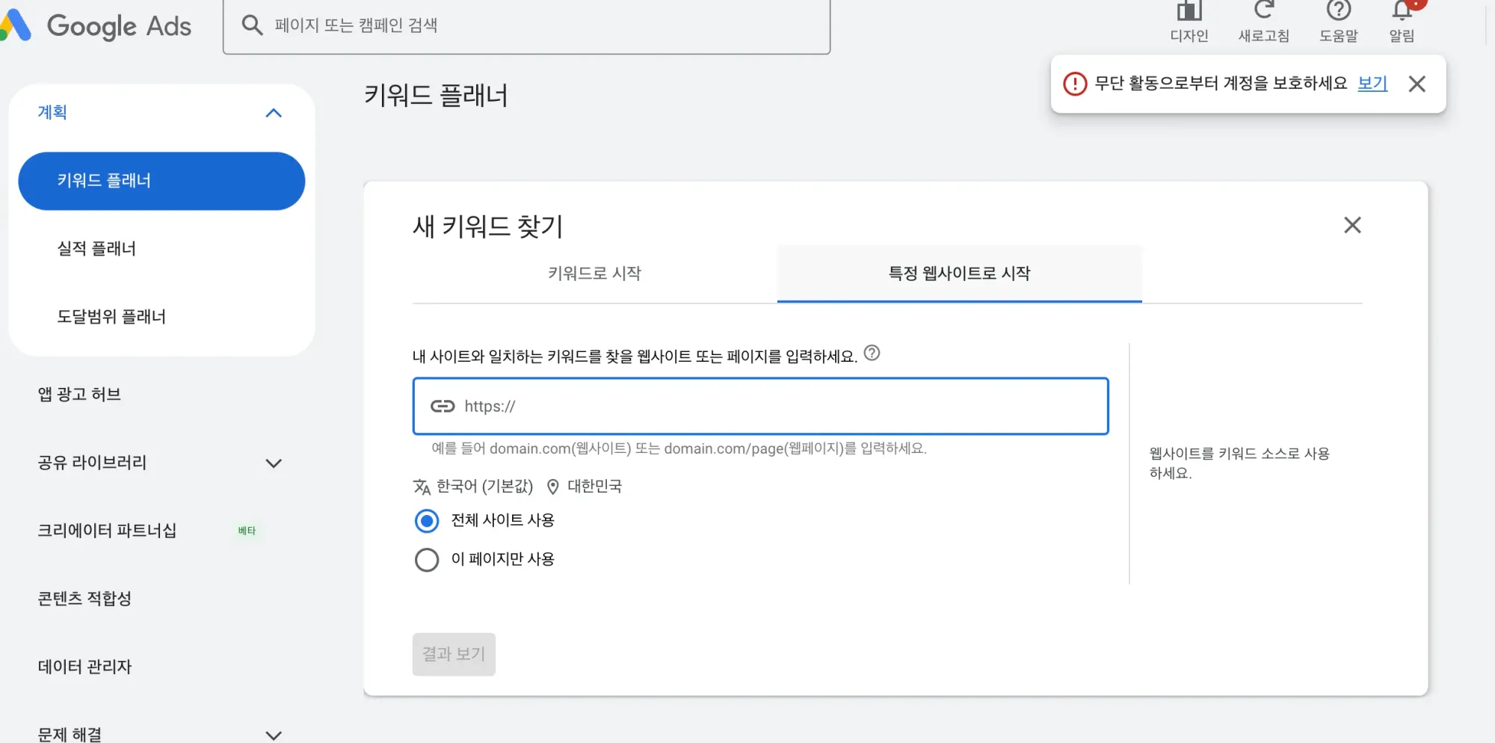Select the 이 페이지만 사용 radio button
This screenshot has width=1495, height=743.
click(x=426, y=559)
